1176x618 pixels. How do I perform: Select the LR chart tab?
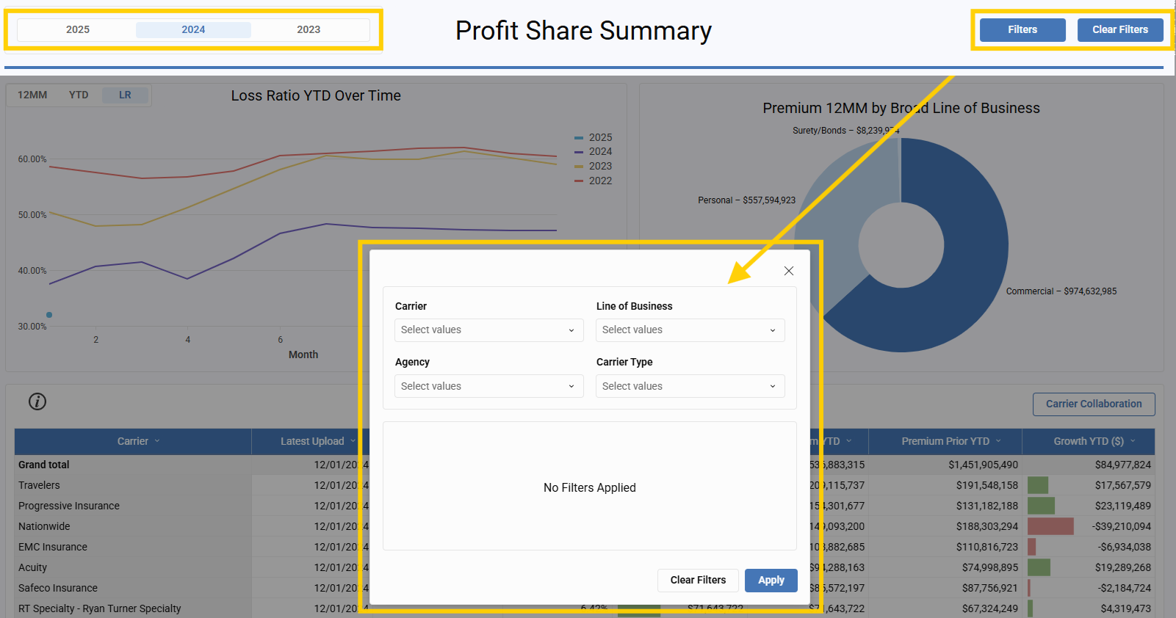coord(125,95)
